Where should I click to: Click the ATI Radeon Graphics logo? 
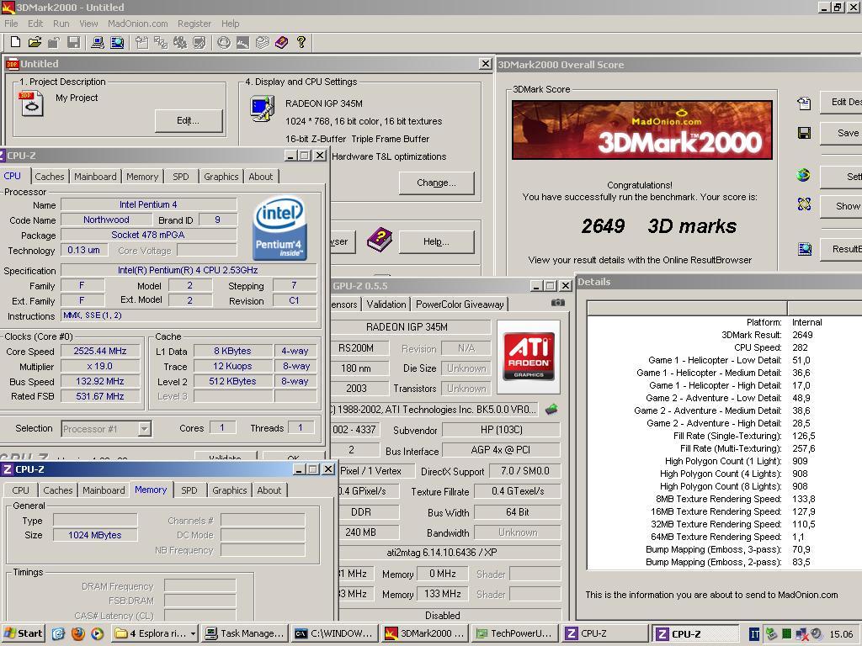[x=529, y=357]
